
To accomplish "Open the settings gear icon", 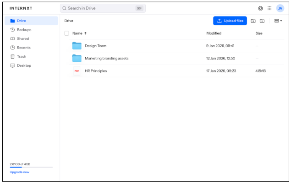I will (x=261, y=8).
